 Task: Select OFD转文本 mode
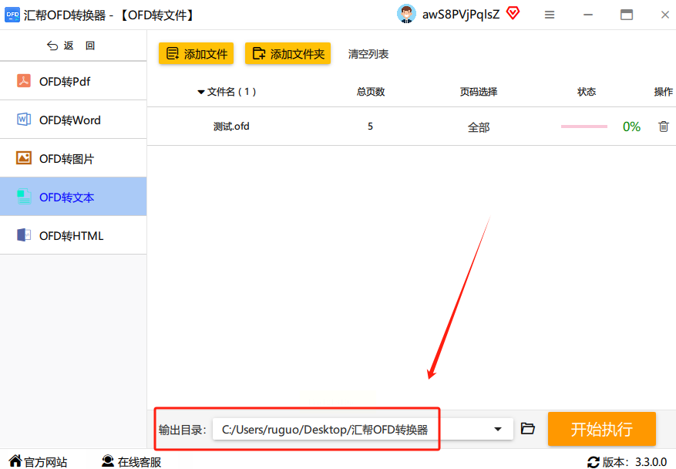tap(73, 197)
